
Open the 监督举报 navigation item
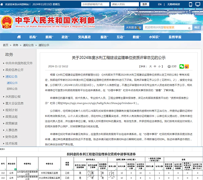point(175,37)
